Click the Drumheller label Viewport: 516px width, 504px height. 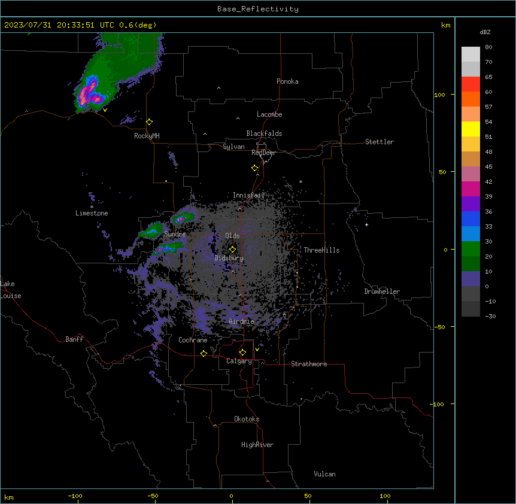382,292
